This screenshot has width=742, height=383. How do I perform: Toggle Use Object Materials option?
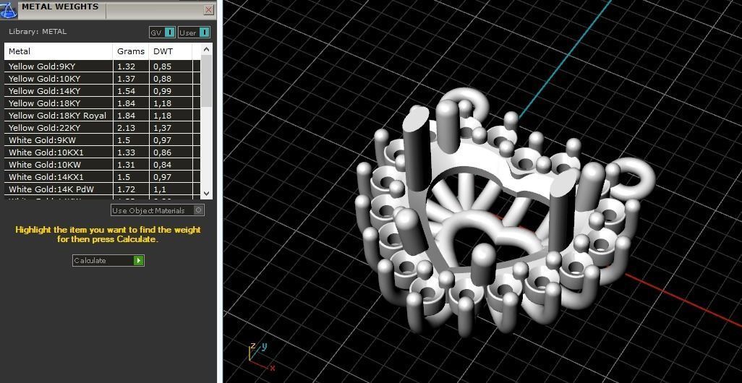click(158, 210)
